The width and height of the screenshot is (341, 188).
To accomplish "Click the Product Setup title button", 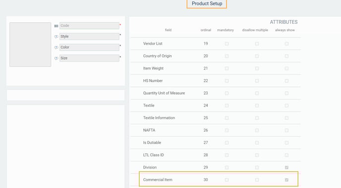I will (x=207, y=3).
